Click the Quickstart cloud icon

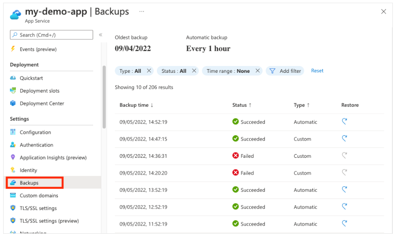[13, 78]
